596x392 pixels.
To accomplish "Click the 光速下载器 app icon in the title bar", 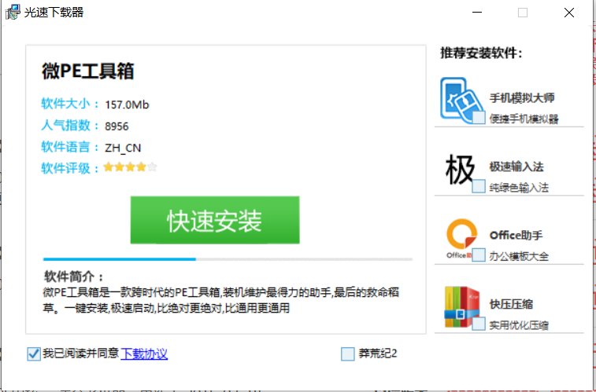I will pos(13,12).
